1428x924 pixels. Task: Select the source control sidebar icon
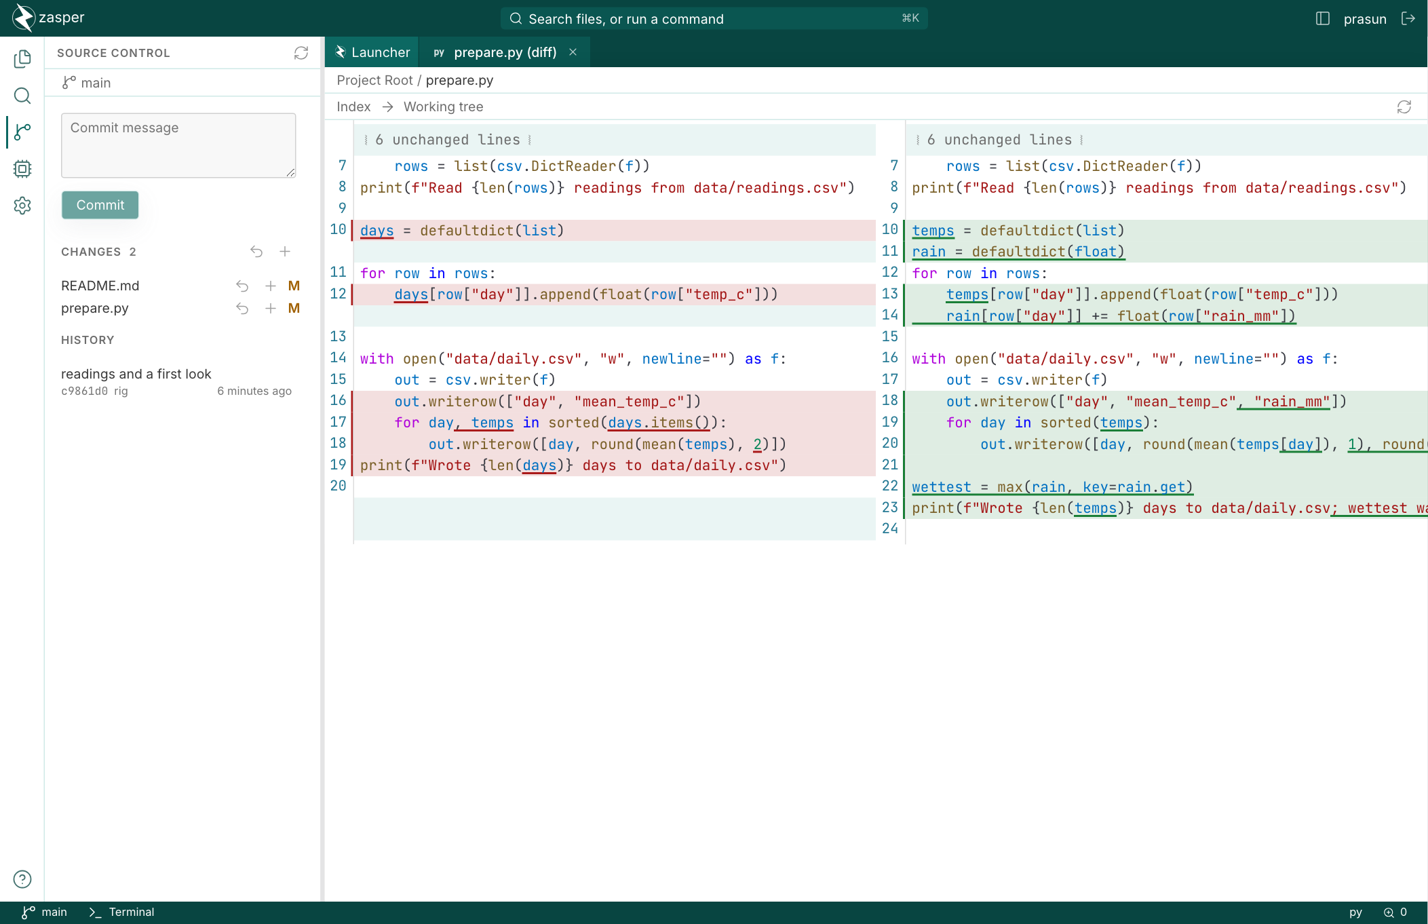tap(22, 132)
